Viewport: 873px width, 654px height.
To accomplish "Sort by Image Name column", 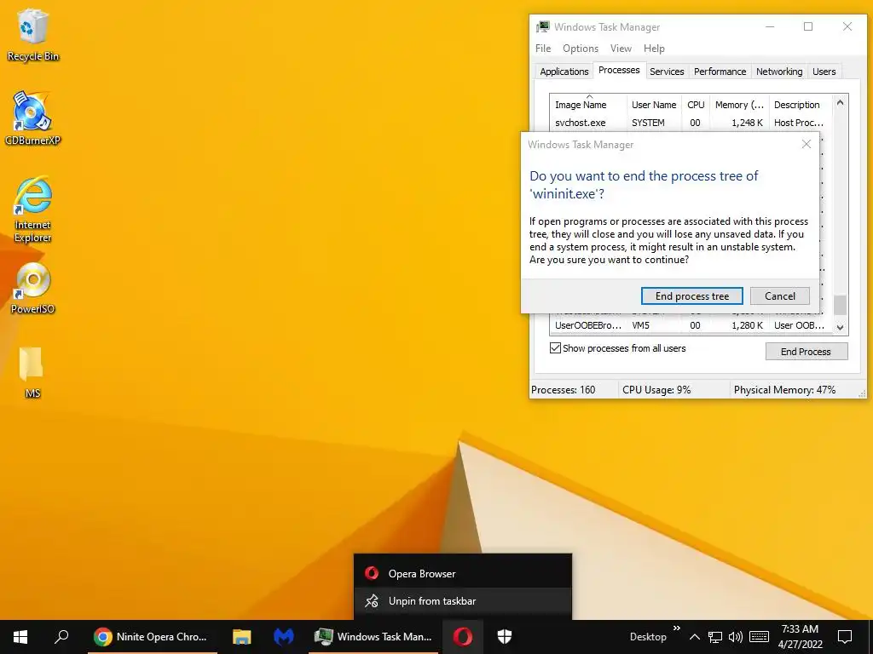I will [x=588, y=105].
